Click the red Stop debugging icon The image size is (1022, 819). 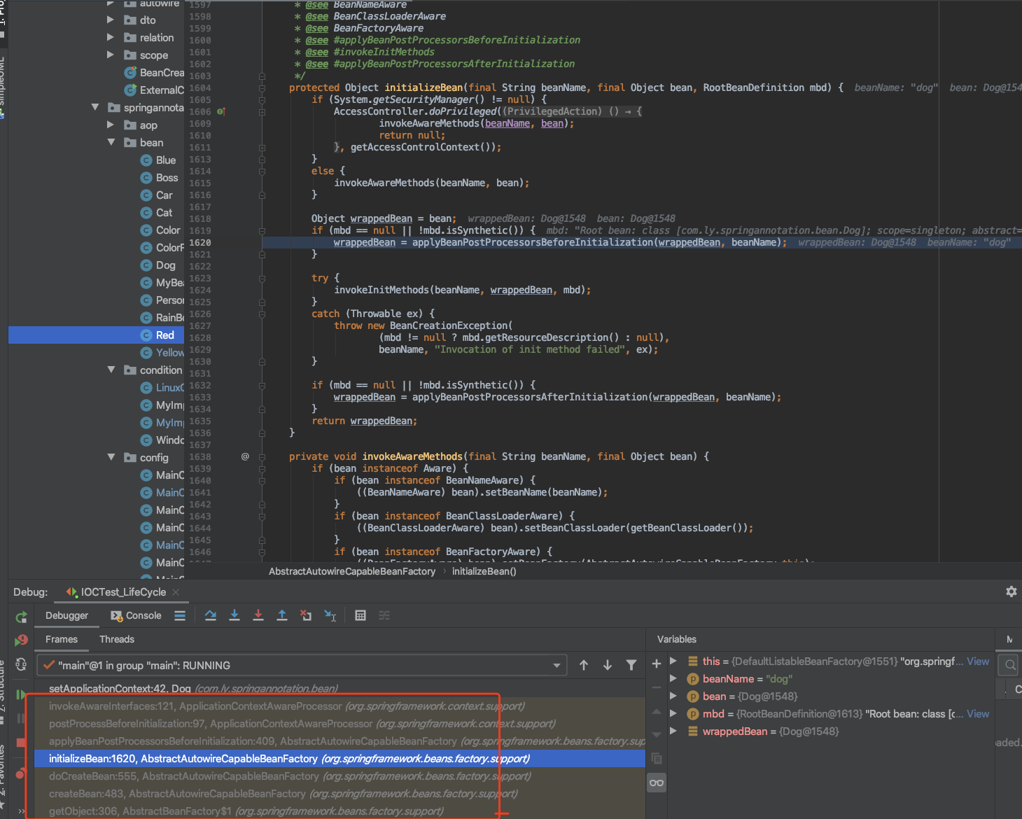pyautogui.click(x=22, y=743)
